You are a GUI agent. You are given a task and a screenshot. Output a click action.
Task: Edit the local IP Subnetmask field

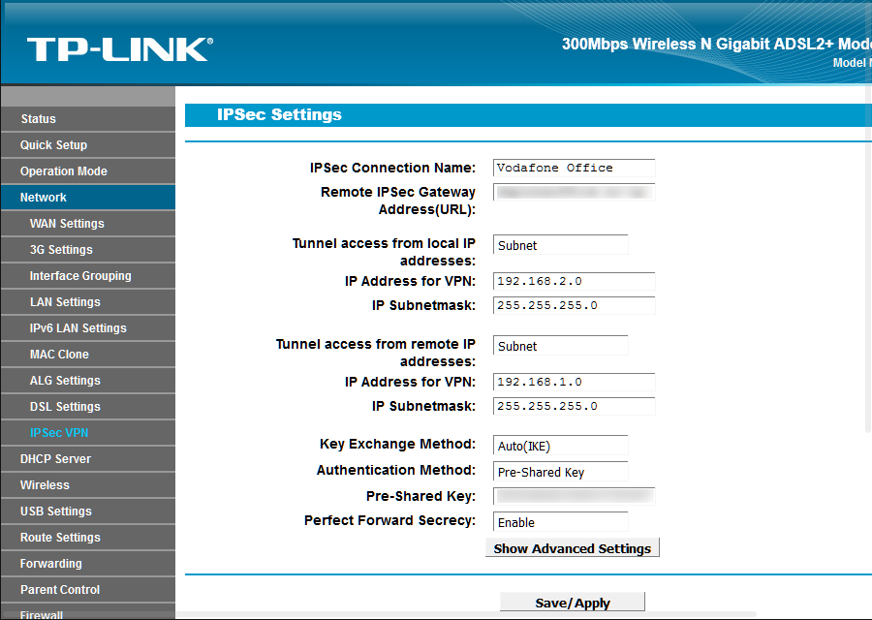[574, 305]
